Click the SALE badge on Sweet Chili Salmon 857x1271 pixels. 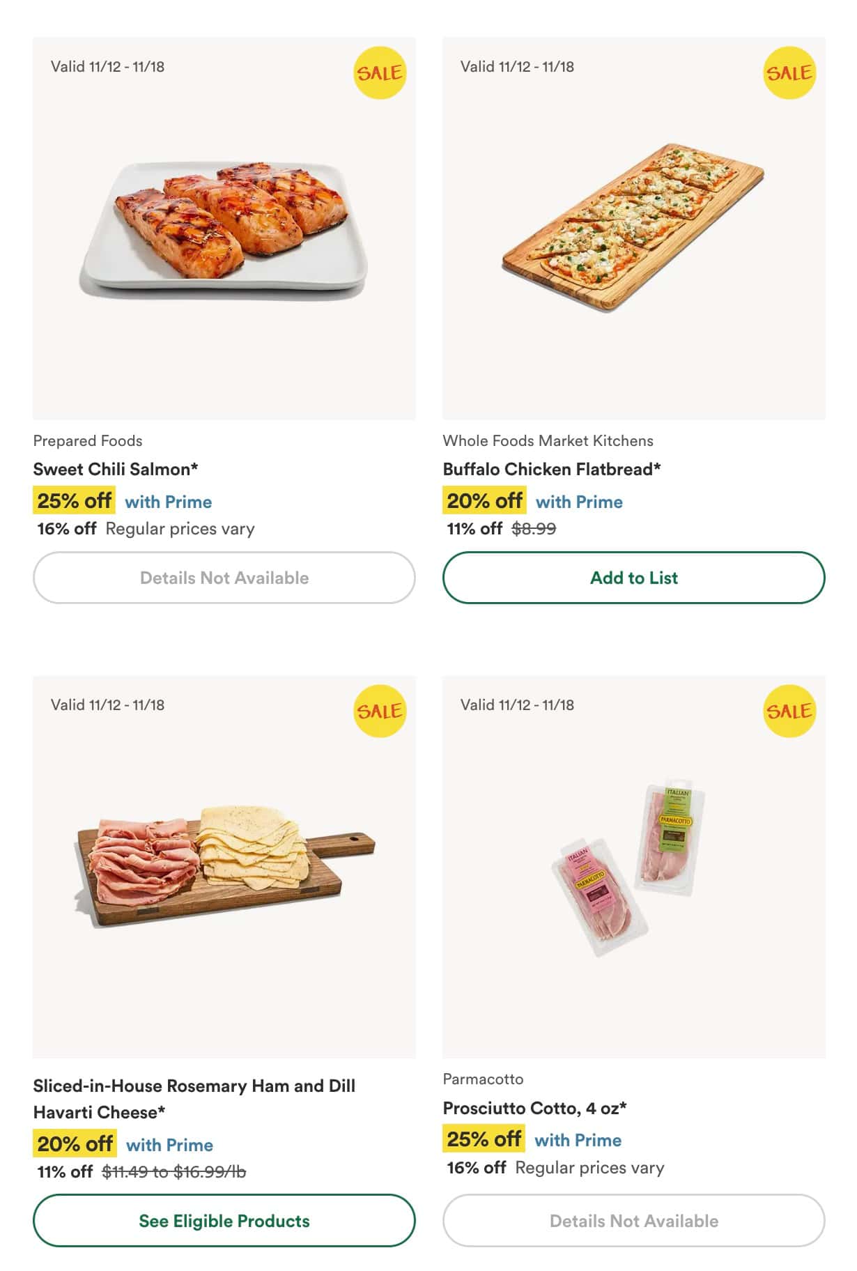(379, 72)
